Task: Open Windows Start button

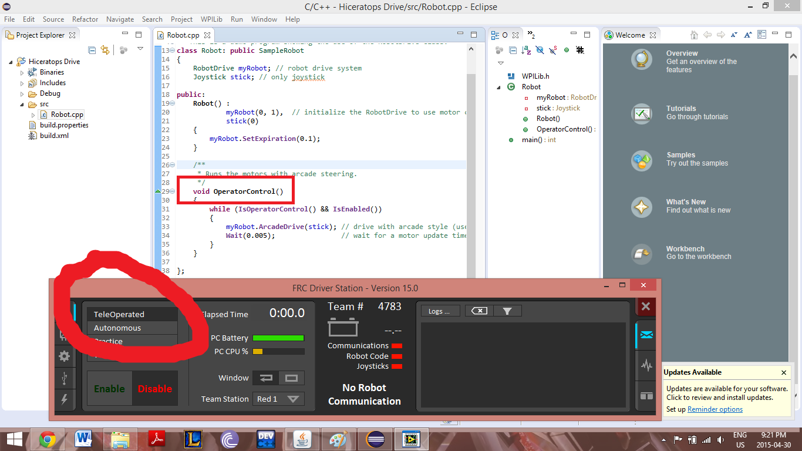Action: click(x=14, y=439)
